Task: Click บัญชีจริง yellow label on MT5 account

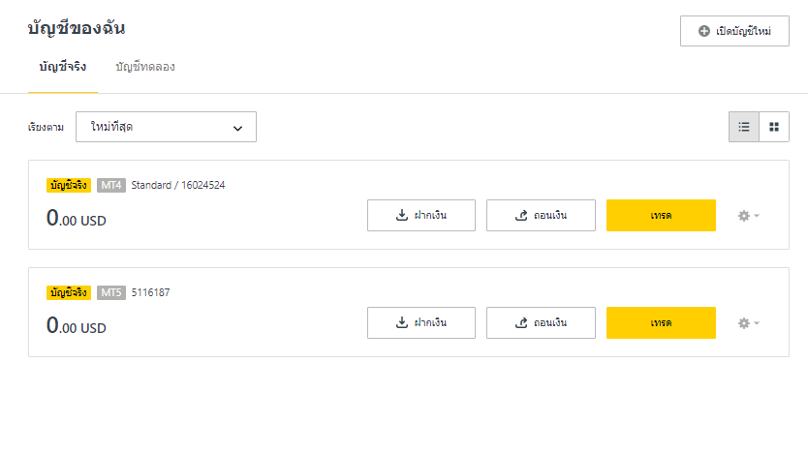Action: 69,293
